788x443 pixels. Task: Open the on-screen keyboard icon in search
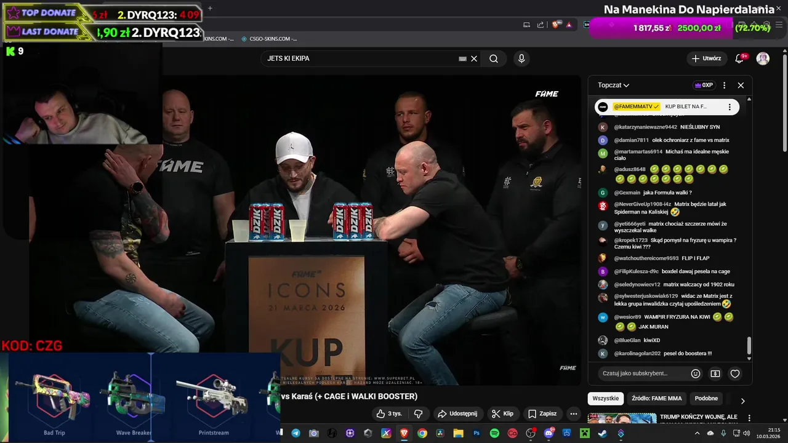(x=462, y=58)
